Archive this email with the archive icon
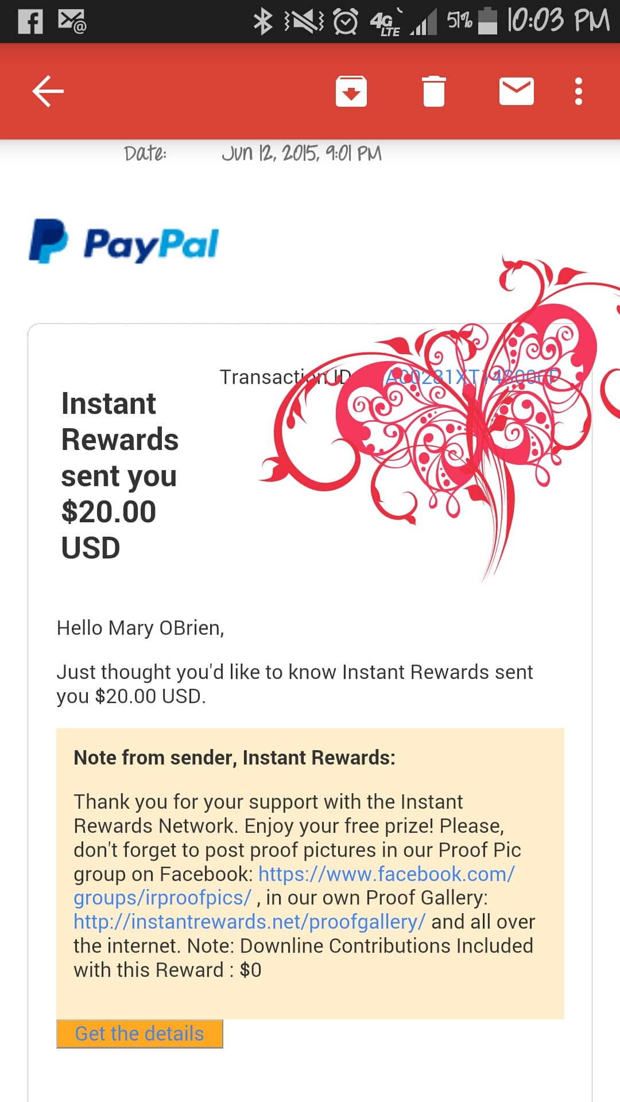The image size is (620, 1102). click(x=351, y=91)
